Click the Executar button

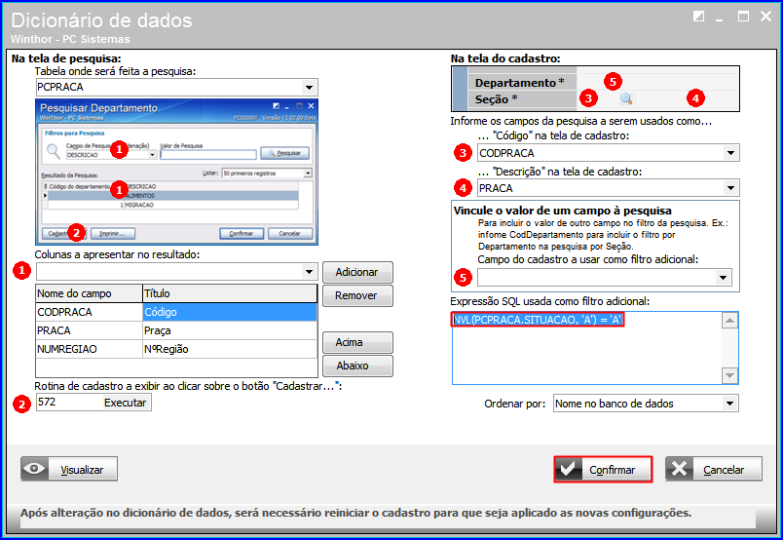[126, 403]
